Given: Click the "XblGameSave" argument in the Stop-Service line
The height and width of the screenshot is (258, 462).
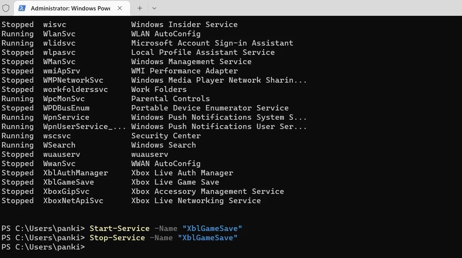Looking at the screenshot, I should coord(207,238).
